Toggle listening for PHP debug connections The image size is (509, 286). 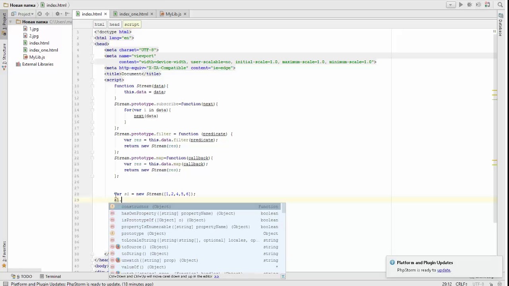(x=488, y=5)
